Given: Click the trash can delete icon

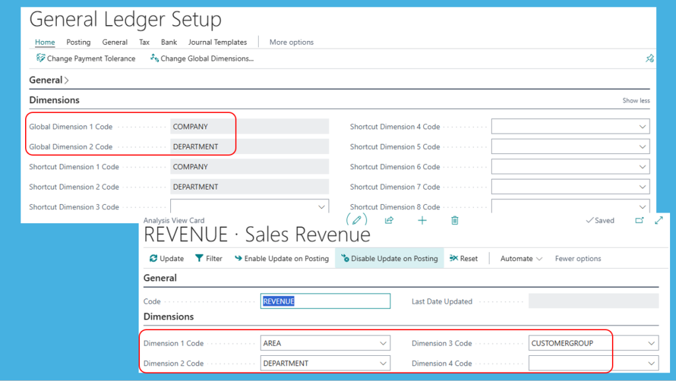Looking at the screenshot, I should click(455, 221).
